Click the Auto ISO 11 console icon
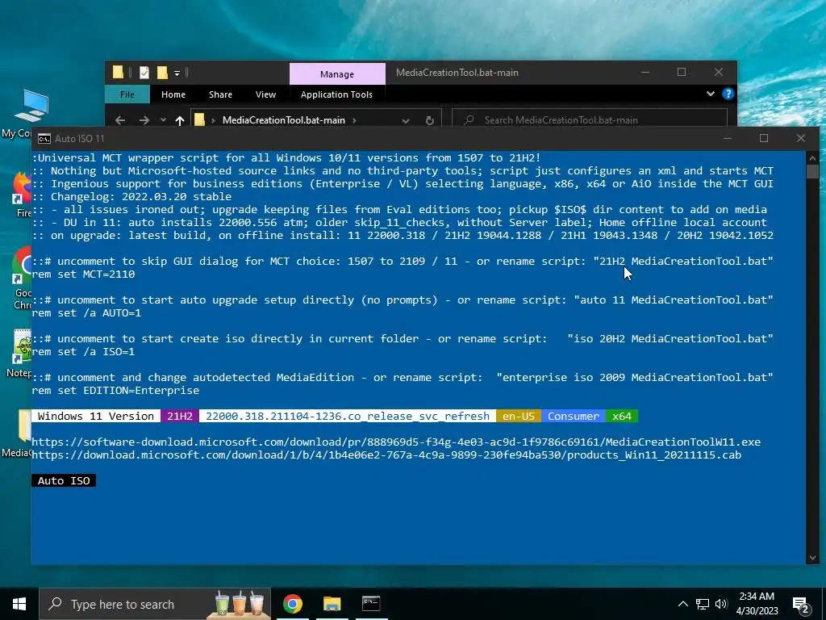 (44, 139)
